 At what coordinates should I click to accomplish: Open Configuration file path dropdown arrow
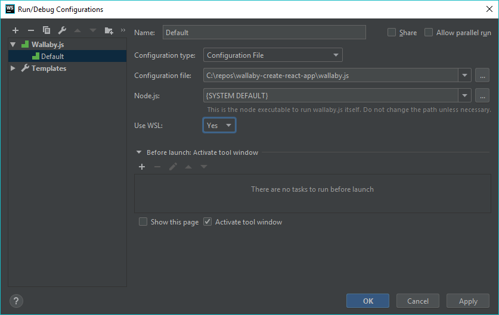(x=464, y=76)
